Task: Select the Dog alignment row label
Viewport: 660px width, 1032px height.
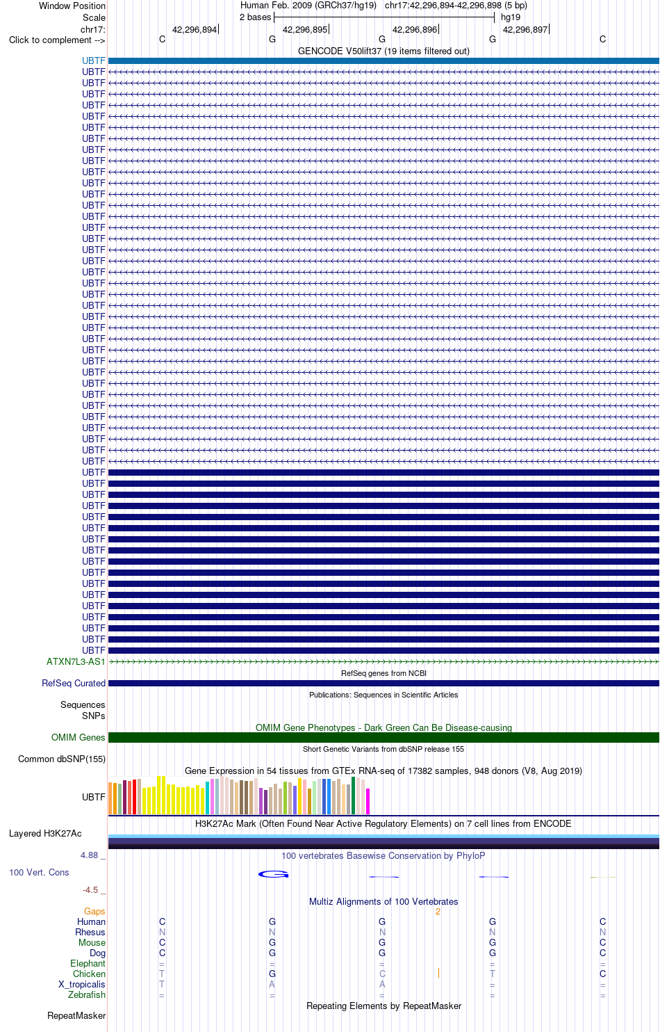Action: click(98, 953)
